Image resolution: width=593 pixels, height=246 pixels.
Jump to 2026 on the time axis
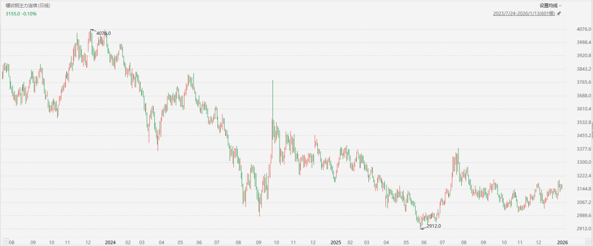coord(562,242)
